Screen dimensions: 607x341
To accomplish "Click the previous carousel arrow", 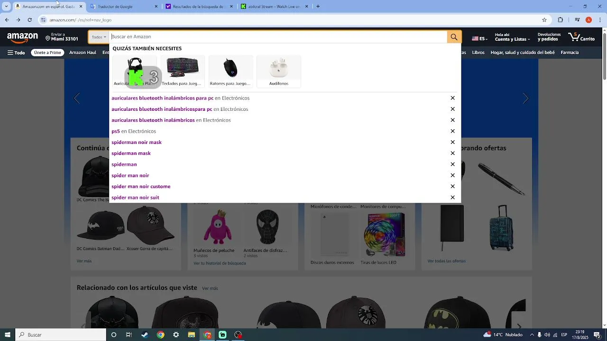I will [x=77, y=99].
